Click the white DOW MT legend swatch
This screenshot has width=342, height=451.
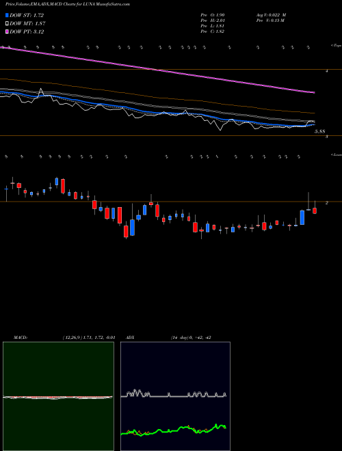coord(7,23)
